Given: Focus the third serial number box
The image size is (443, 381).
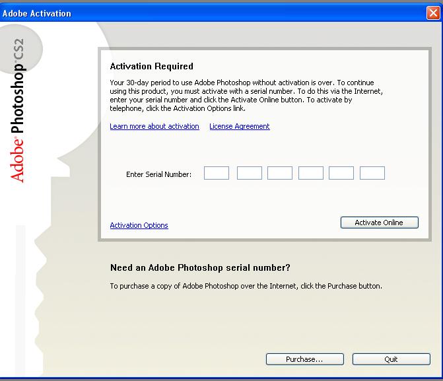Looking at the screenshot, I should (x=280, y=173).
